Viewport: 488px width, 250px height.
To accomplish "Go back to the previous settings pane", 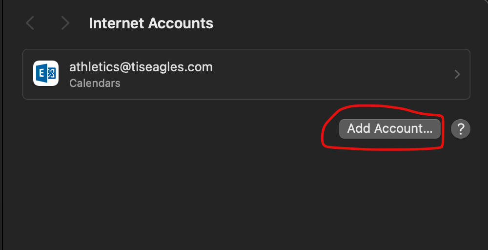I will tap(30, 23).
